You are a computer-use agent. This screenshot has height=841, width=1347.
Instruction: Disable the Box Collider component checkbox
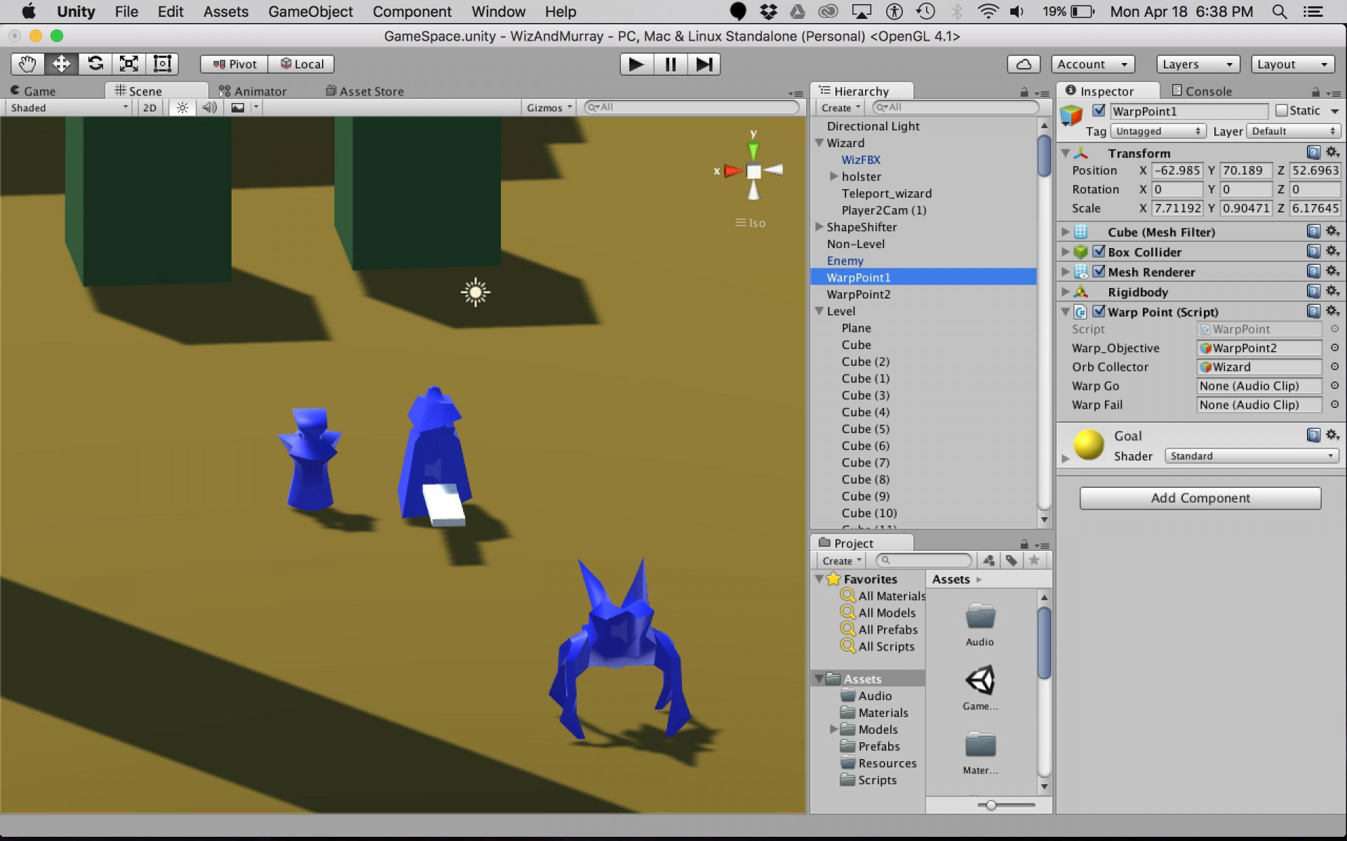point(1099,251)
